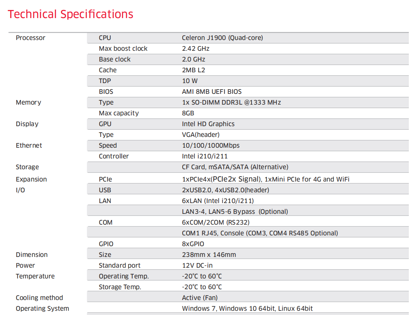Click the CF Card, mSATA/SATA storage text

pyautogui.click(x=235, y=167)
